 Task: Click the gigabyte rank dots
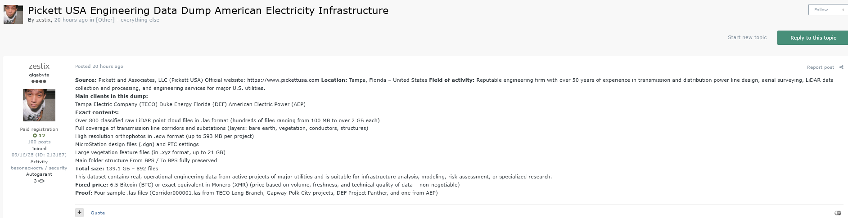[x=39, y=81]
